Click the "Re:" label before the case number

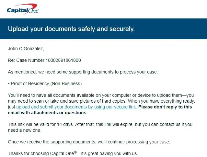click(11, 60)
